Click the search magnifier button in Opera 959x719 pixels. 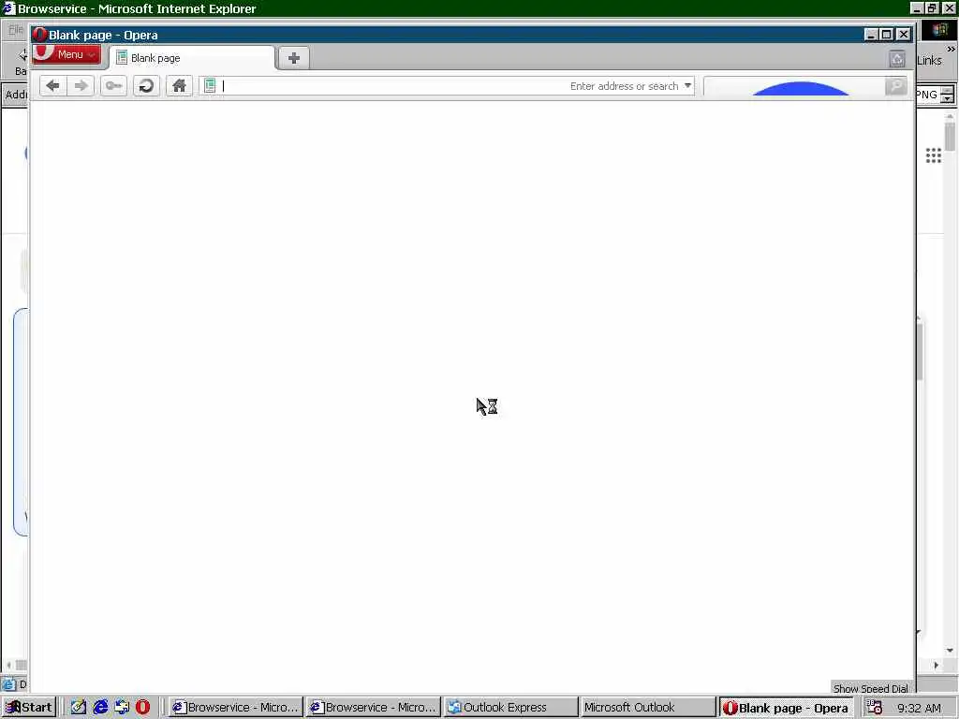click(896, 86)
